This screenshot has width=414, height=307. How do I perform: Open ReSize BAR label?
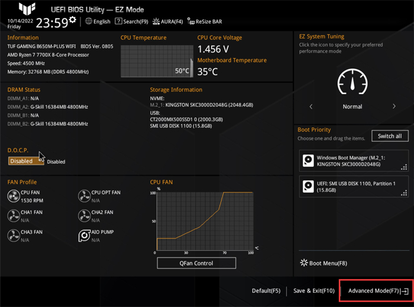[209, 22]
